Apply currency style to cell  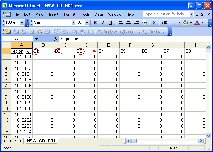(154, 23)
